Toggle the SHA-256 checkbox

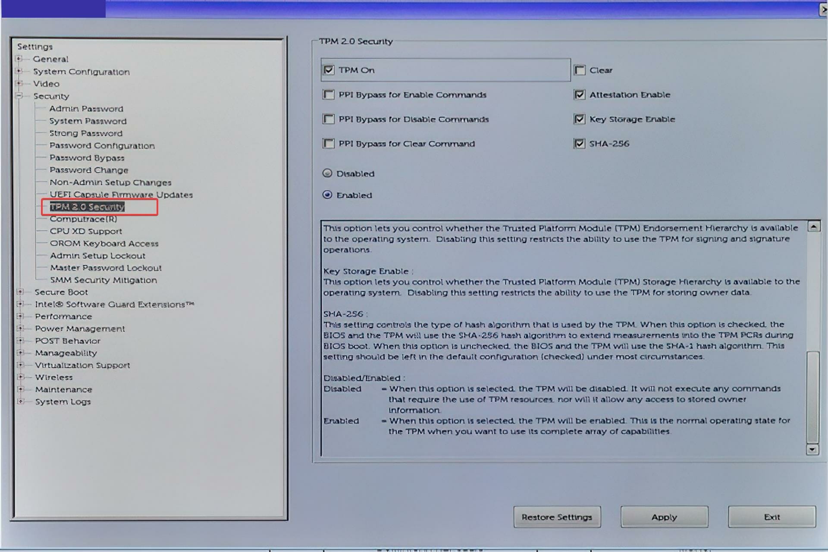580,144
